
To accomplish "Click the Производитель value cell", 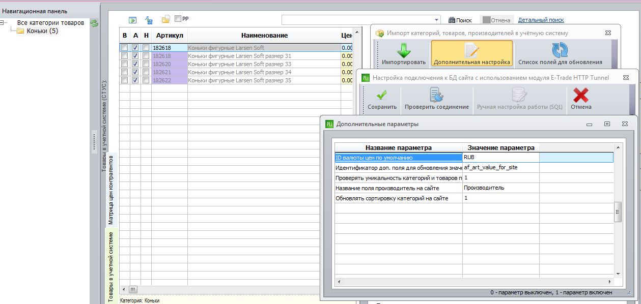I will coord(501,188).
